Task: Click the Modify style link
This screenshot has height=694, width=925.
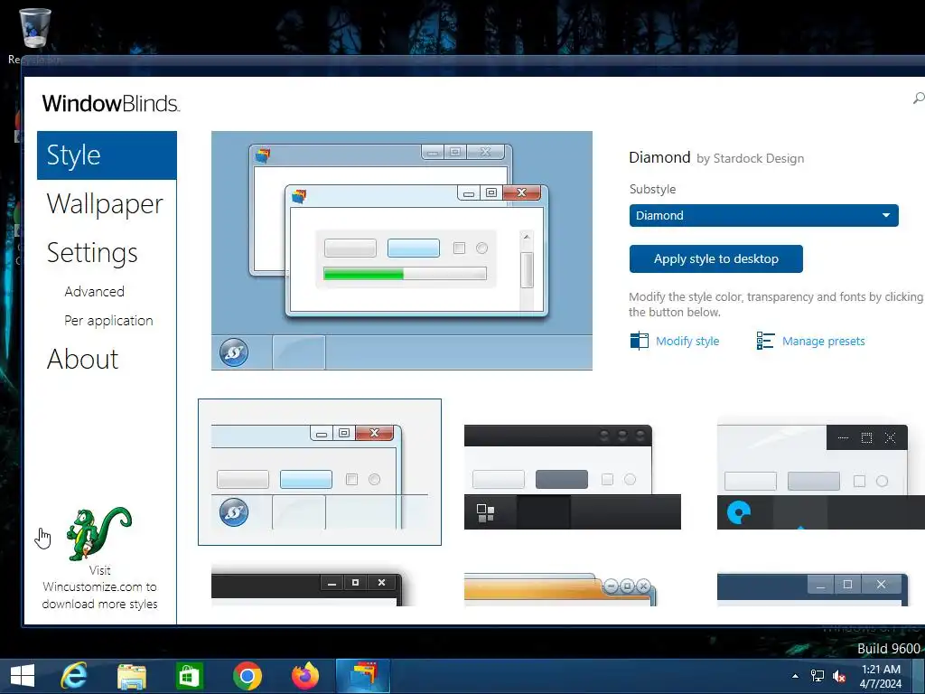Action: coord(687,341)
